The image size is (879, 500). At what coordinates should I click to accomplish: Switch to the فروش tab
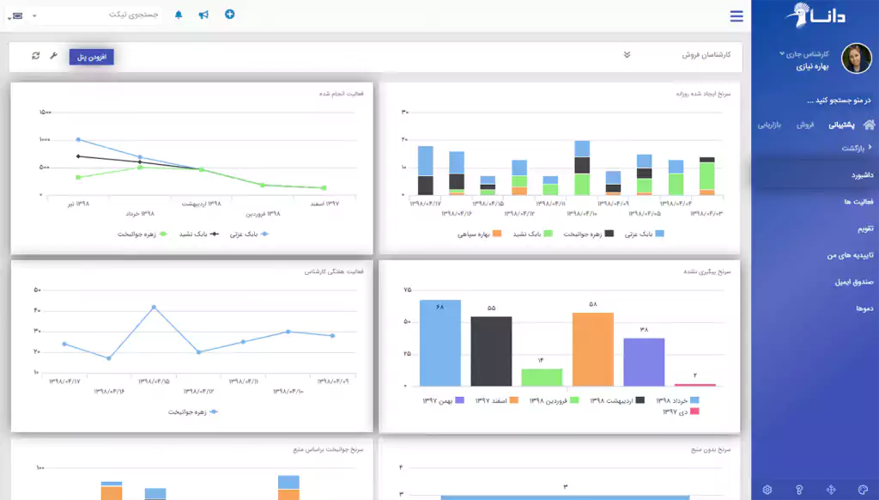point(806,123)
